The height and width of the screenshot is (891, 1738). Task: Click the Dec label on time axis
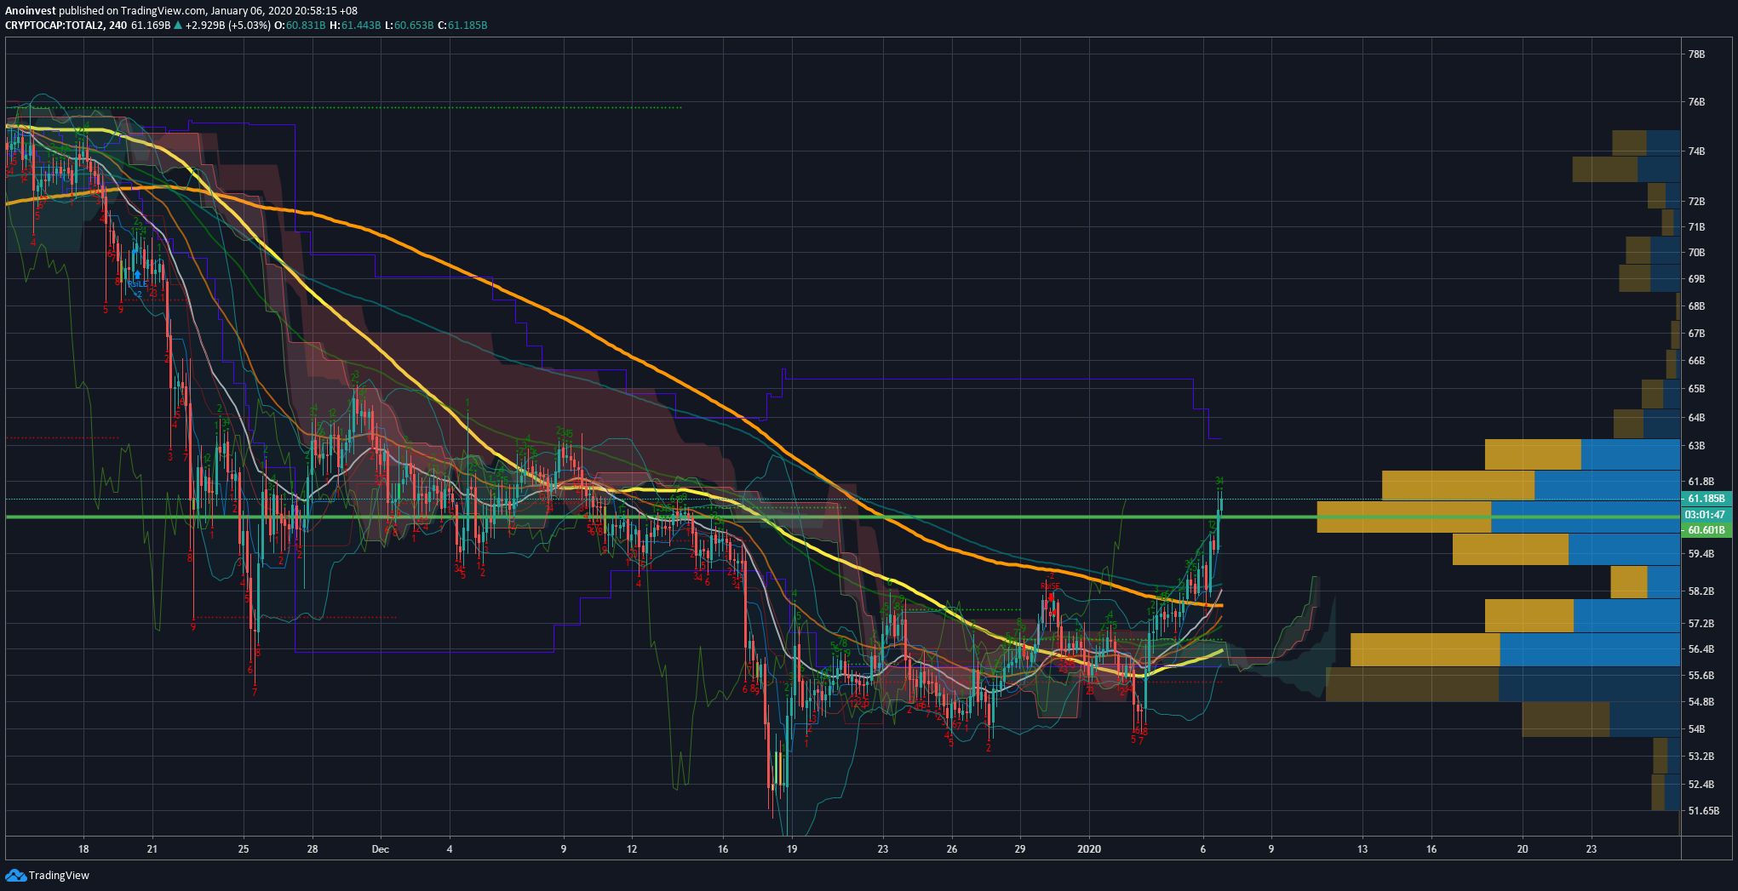381,849
